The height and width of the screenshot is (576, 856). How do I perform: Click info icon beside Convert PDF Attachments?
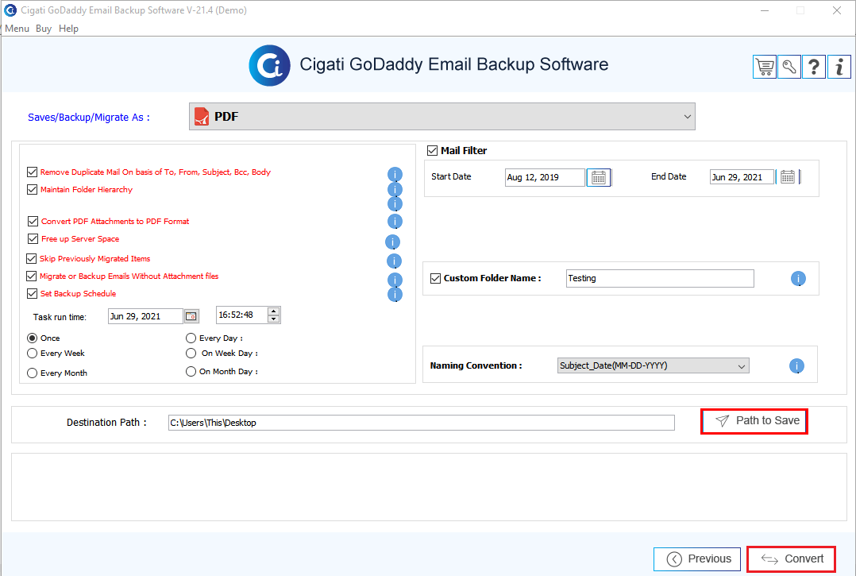395,221
